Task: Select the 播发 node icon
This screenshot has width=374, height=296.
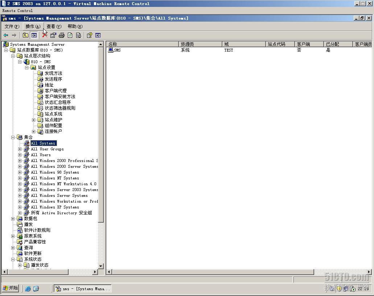Action: 20,224
